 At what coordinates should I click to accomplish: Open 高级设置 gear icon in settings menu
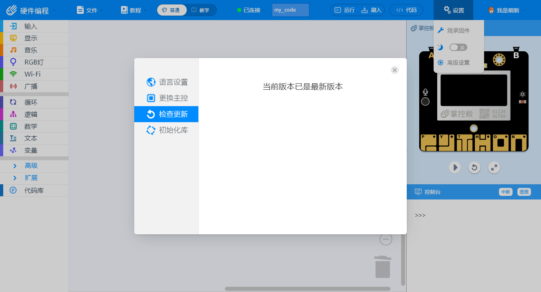click(x=440, y=62)
